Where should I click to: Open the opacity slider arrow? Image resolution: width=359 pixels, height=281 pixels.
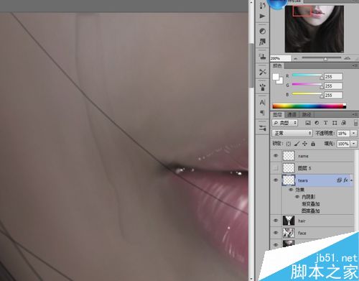click(x=354, y=134)
